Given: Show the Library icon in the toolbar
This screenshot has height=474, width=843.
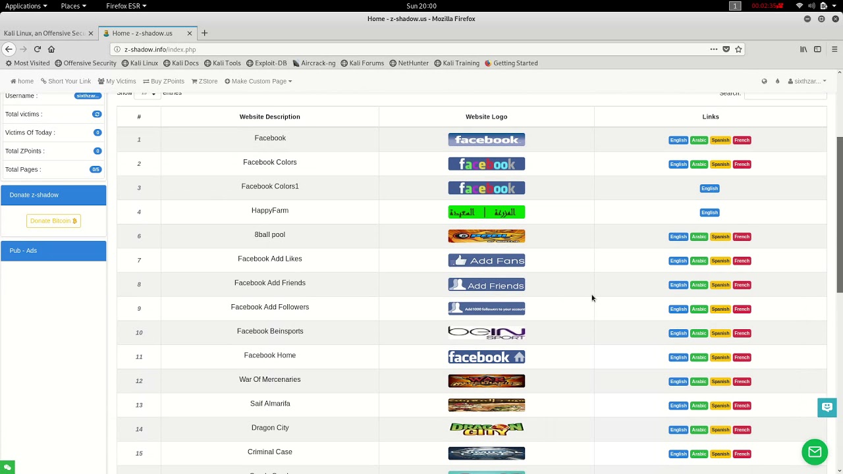Looking at the screenshot, I should tap(803, 49).
